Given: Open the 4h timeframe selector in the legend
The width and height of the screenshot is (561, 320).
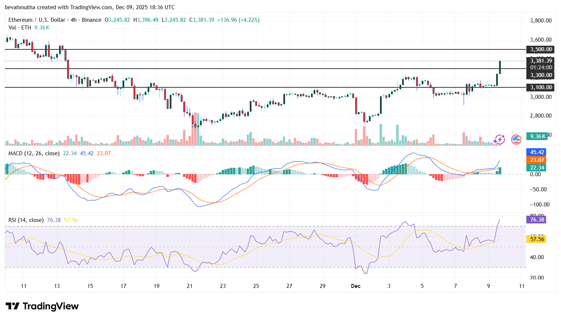Looking at the screenshot, I should coord(74,20).
